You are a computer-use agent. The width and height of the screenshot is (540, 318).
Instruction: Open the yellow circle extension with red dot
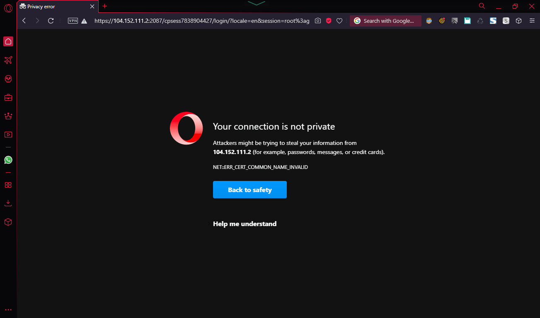coord(442,21)
